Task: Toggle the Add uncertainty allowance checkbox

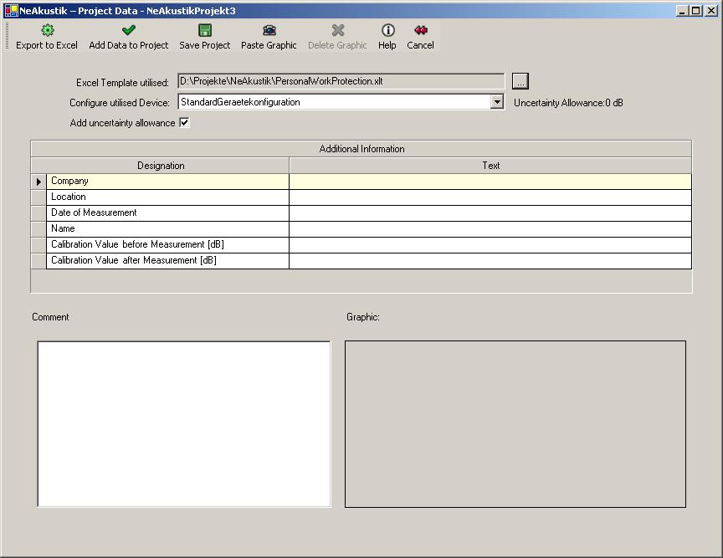Action: [x=185, y=123]
